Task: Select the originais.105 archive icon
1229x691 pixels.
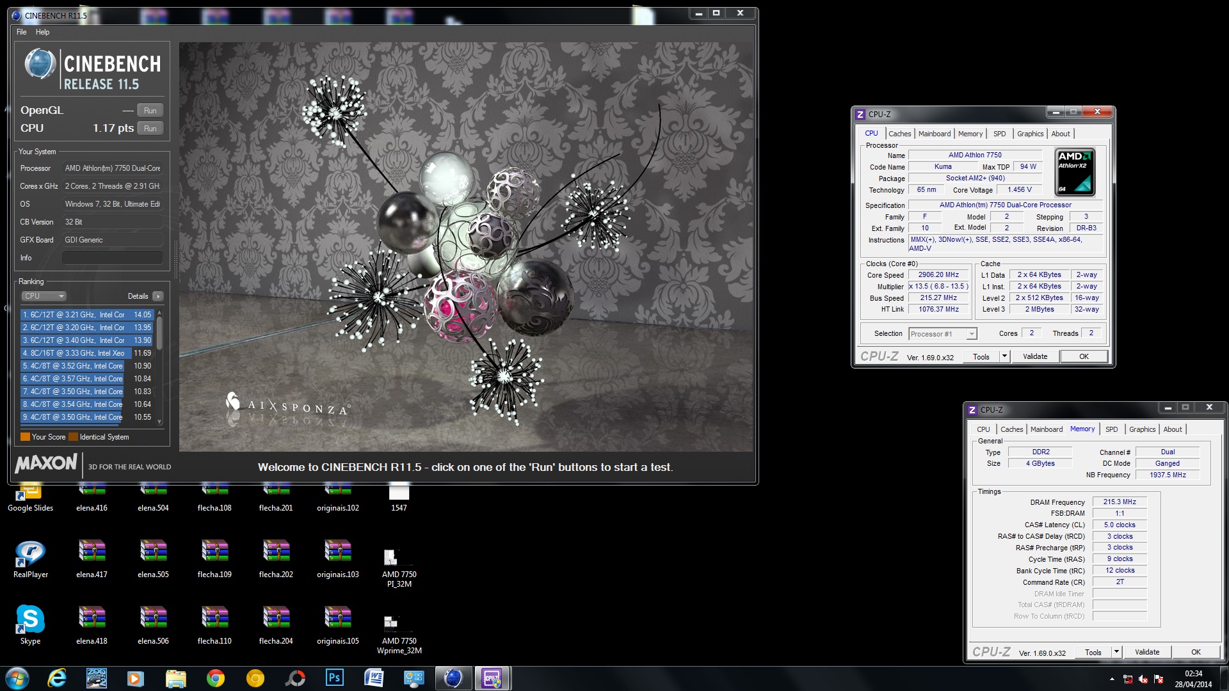Action: click(x=337, y=624)
